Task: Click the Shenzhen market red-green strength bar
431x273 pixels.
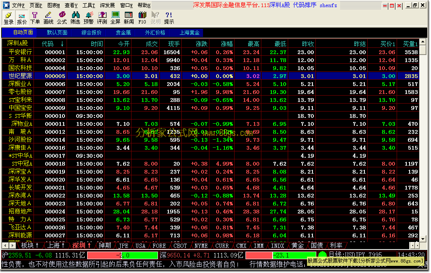Action: click(x=281, y=255)
